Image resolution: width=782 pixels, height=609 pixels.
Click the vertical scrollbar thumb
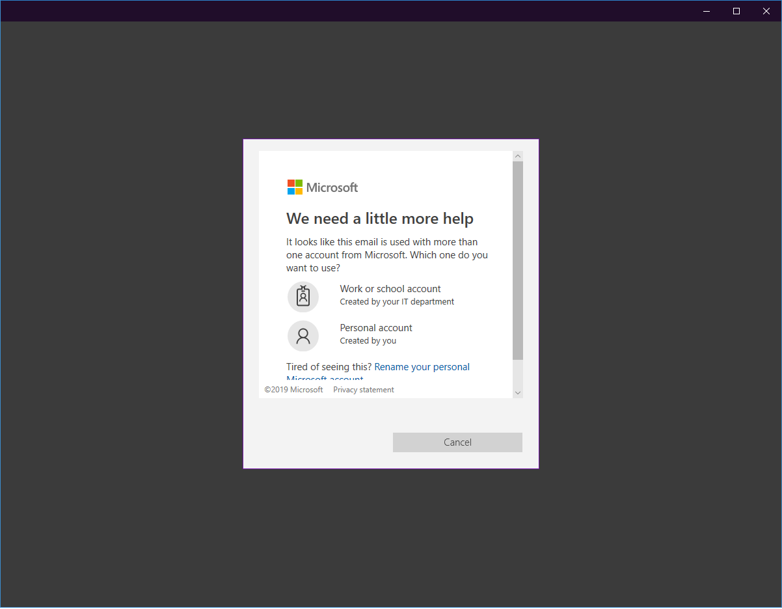pyautogui.click(x=518, y=260)
